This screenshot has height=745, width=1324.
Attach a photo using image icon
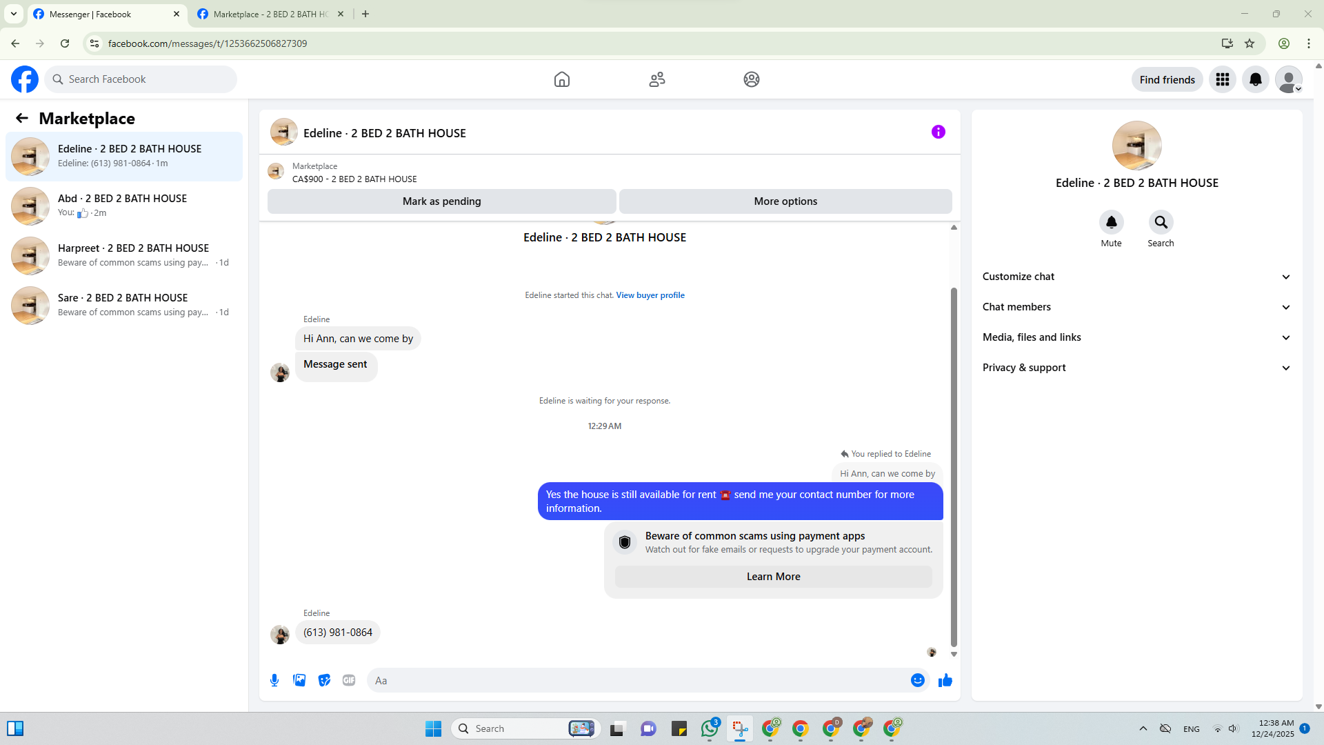[x=299, y=680]
